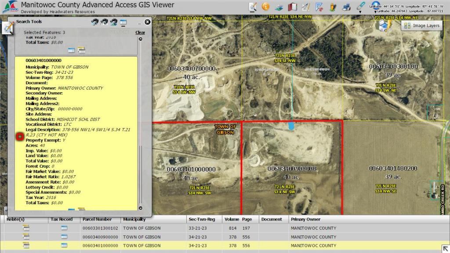Clear the selected features
The width and height of the screenshot is (450, 253).
click(x=140, y=33)
